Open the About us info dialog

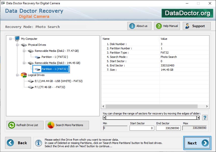pyautogui.click(x=139, y=26)
